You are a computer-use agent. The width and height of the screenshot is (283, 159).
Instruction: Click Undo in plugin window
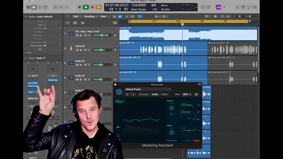point(155,94)
